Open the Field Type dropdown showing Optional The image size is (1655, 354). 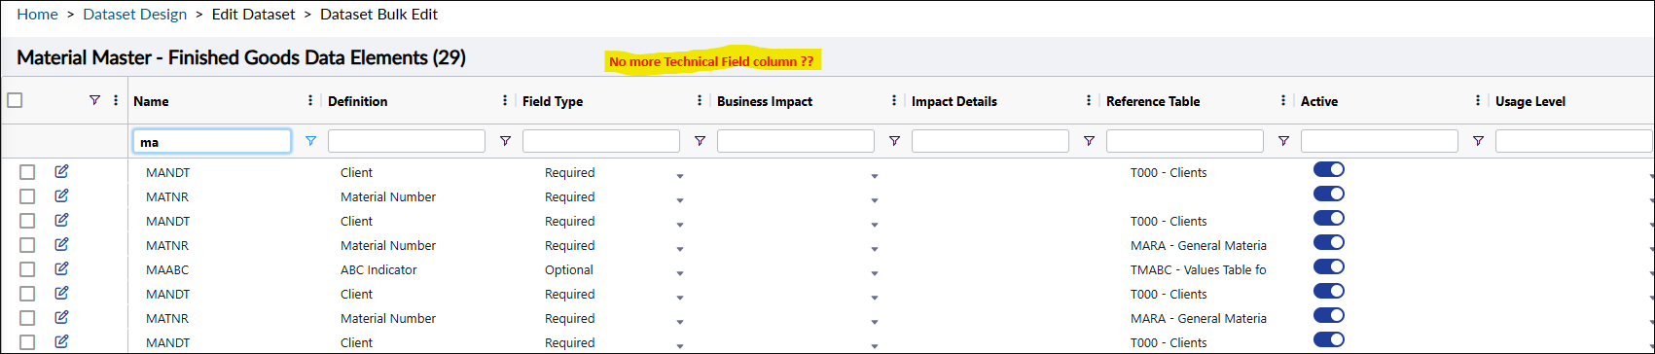680,273
